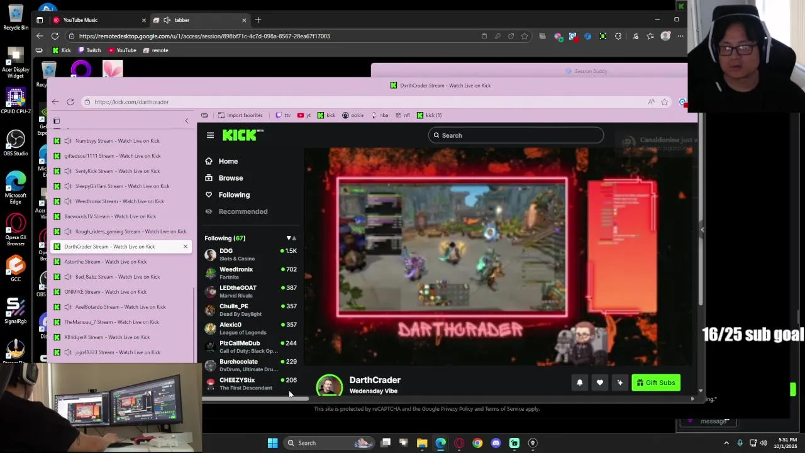This screenshot has width=805, height=453.
Task: Switch to SentyKick Stream tab
Action: (x=119, y=171)
